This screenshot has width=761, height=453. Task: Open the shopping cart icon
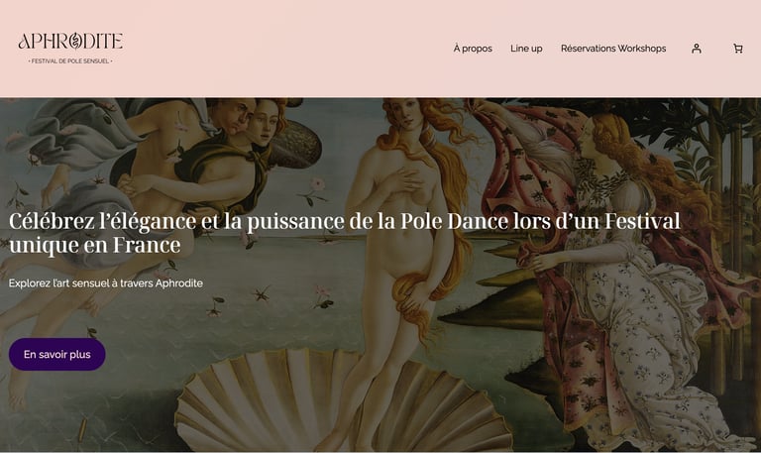[737, 49]
